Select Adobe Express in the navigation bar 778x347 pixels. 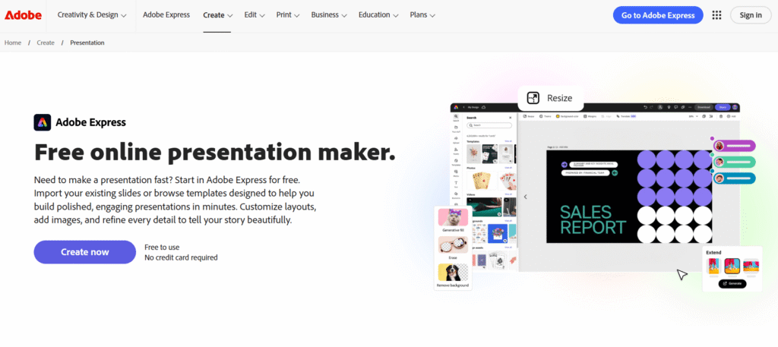165,15
